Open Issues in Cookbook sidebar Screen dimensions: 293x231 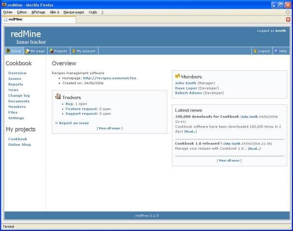pos(14,78)
